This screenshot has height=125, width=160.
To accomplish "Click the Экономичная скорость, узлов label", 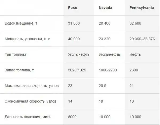I will (x=31, y=101).
